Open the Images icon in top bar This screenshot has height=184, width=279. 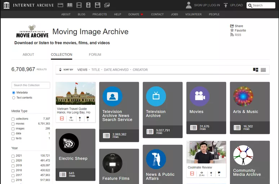(107, 5)
